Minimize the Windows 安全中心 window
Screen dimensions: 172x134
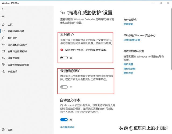click(153, 3)
